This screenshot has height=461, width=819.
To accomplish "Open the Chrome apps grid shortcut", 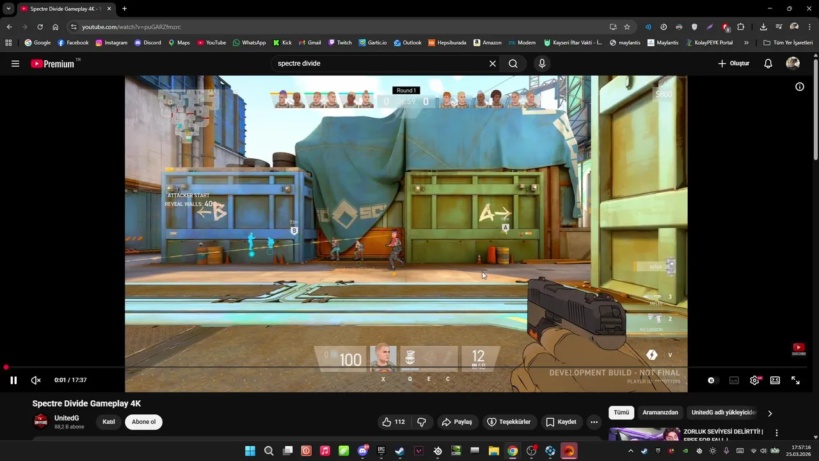I will (8, 43).
